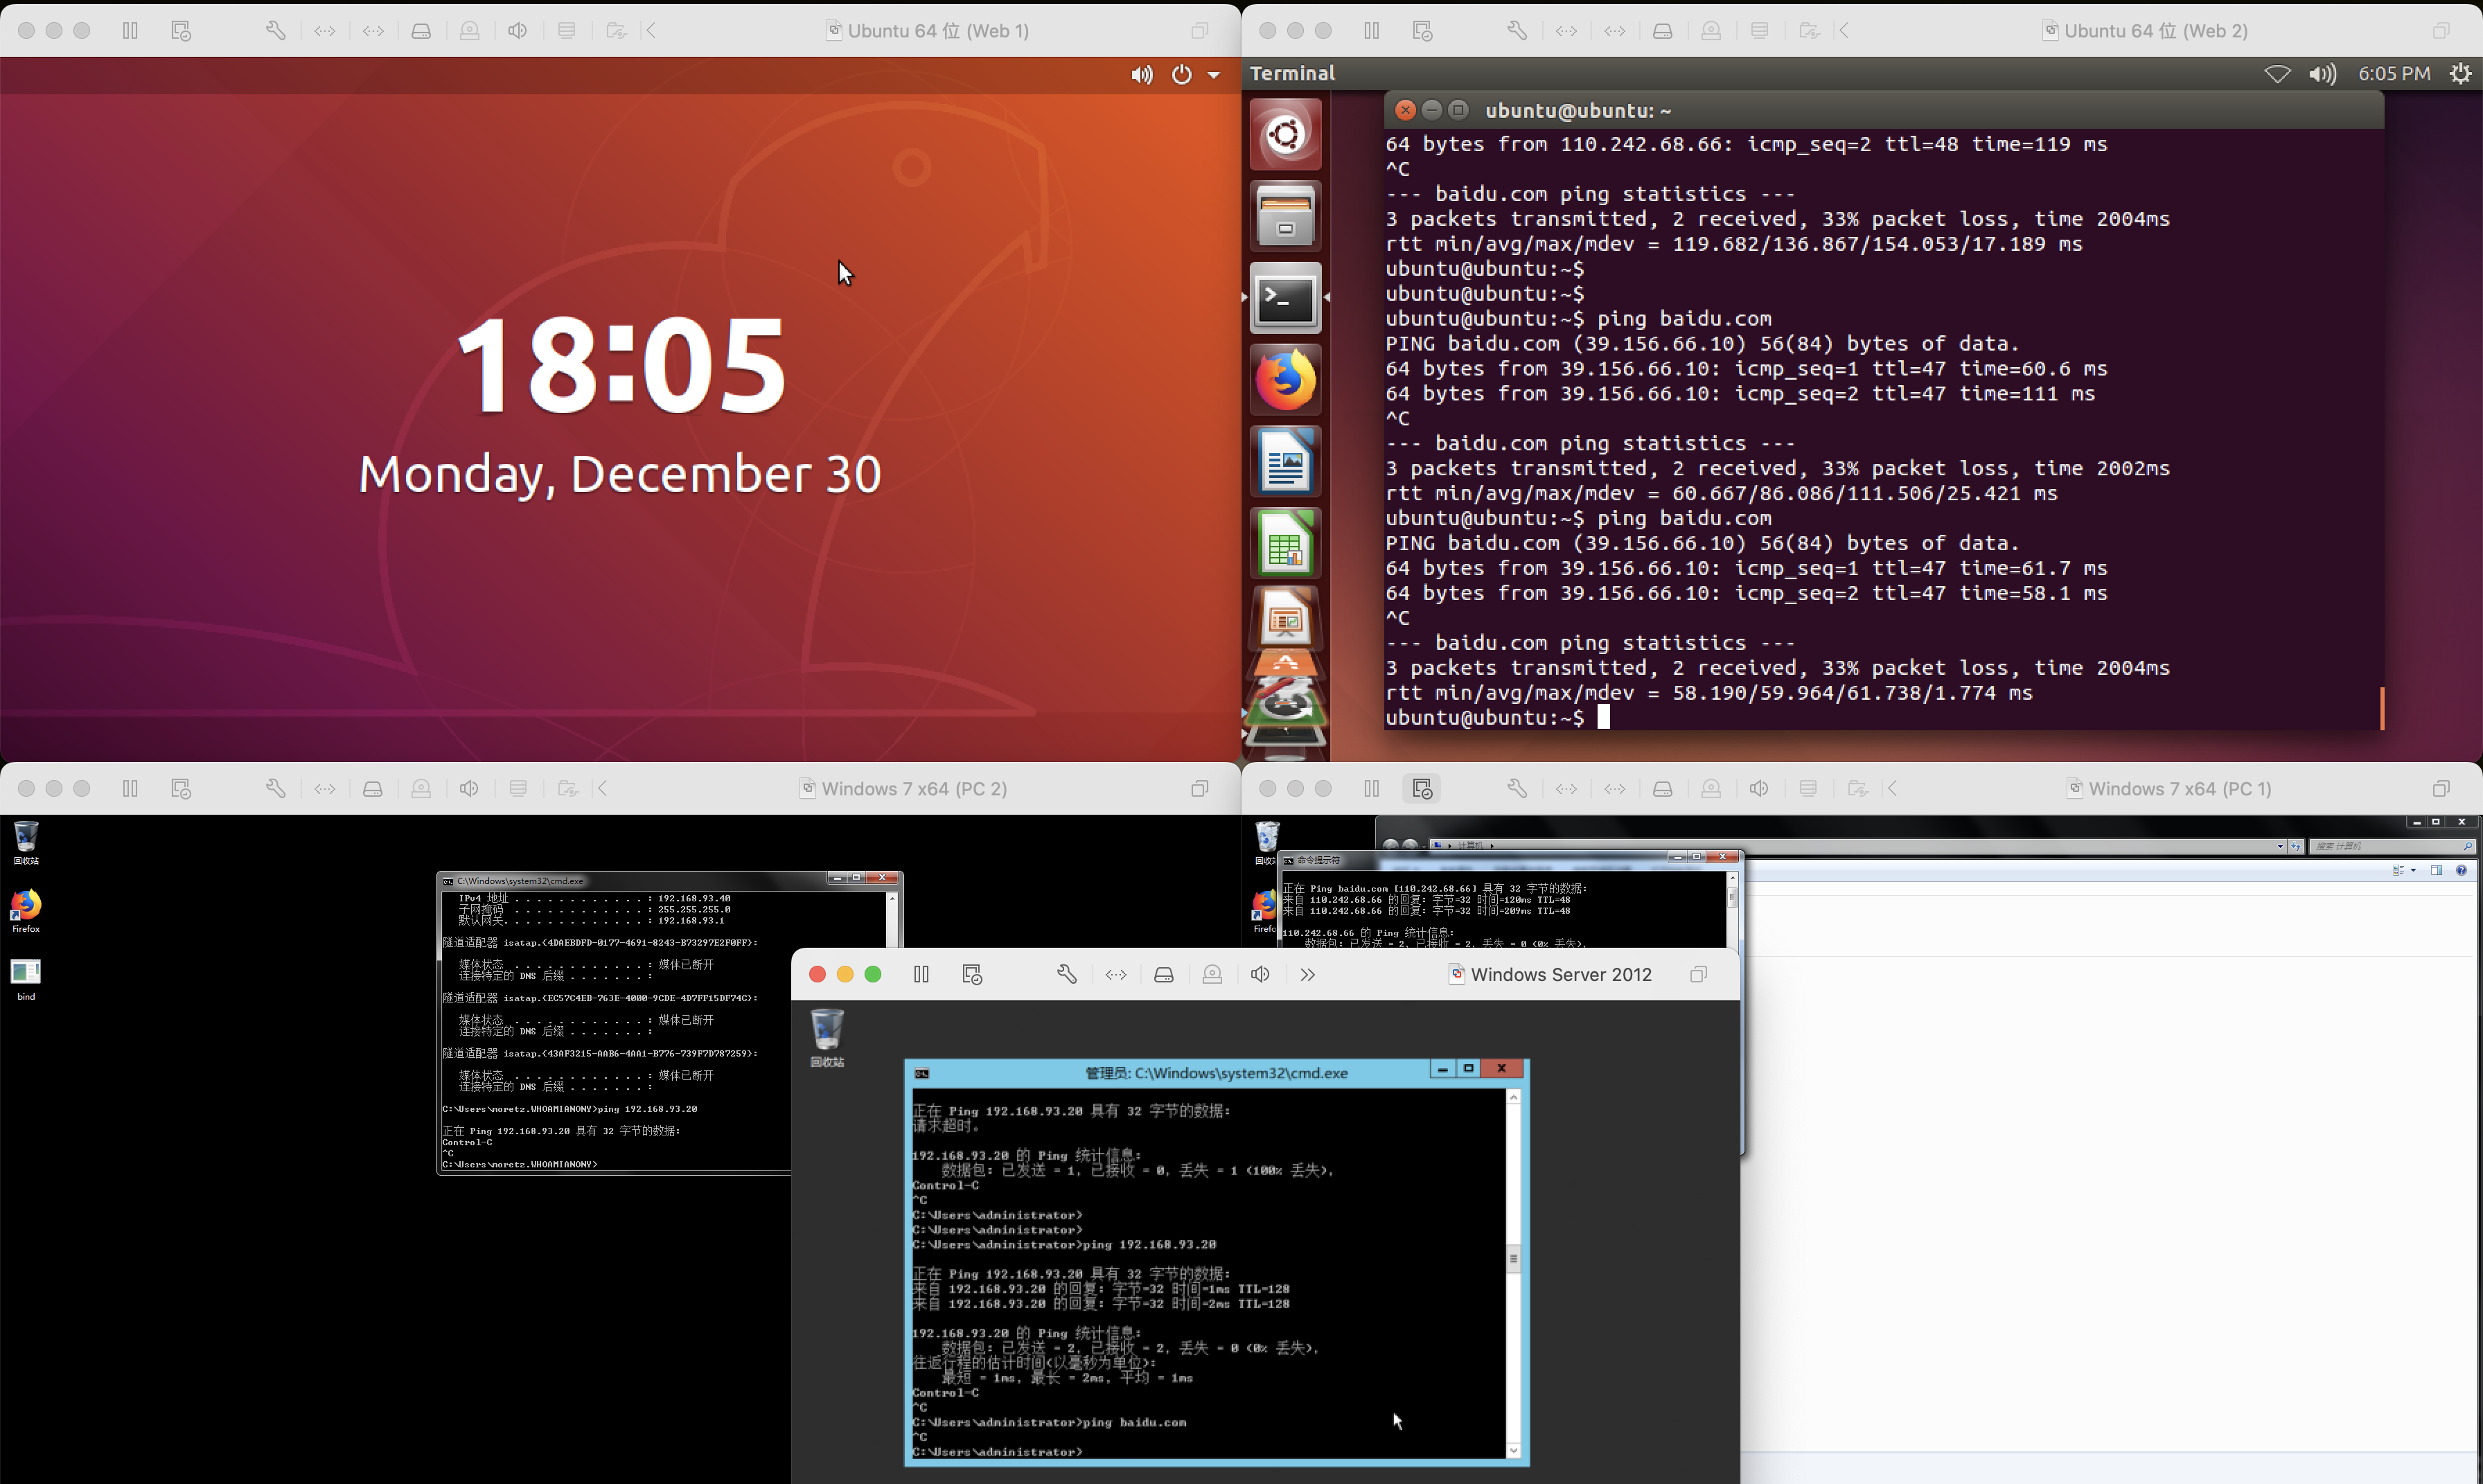Open Firefox in Ubuntu Web 2 dock
This screenshot has height=1484, width=2483.
coord(1285,380)
